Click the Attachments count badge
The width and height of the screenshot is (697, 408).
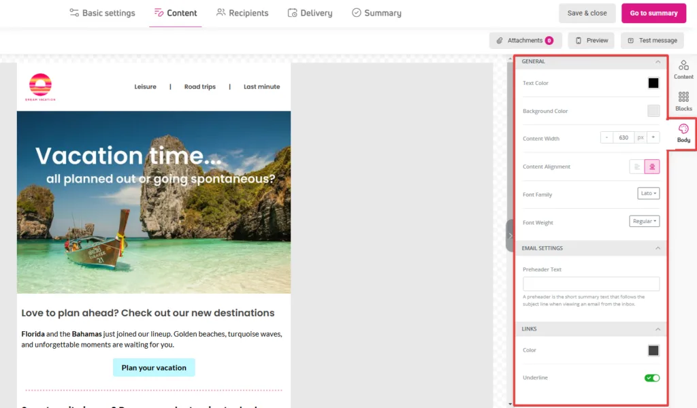549,40
